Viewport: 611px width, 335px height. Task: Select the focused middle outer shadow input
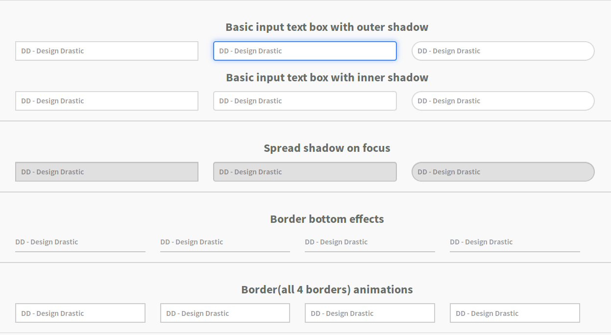click(x=305, y=50)
